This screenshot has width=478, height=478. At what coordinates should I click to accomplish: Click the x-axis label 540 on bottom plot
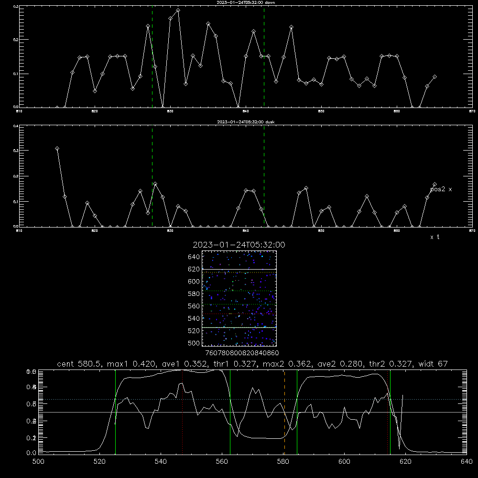coord(161,462)
